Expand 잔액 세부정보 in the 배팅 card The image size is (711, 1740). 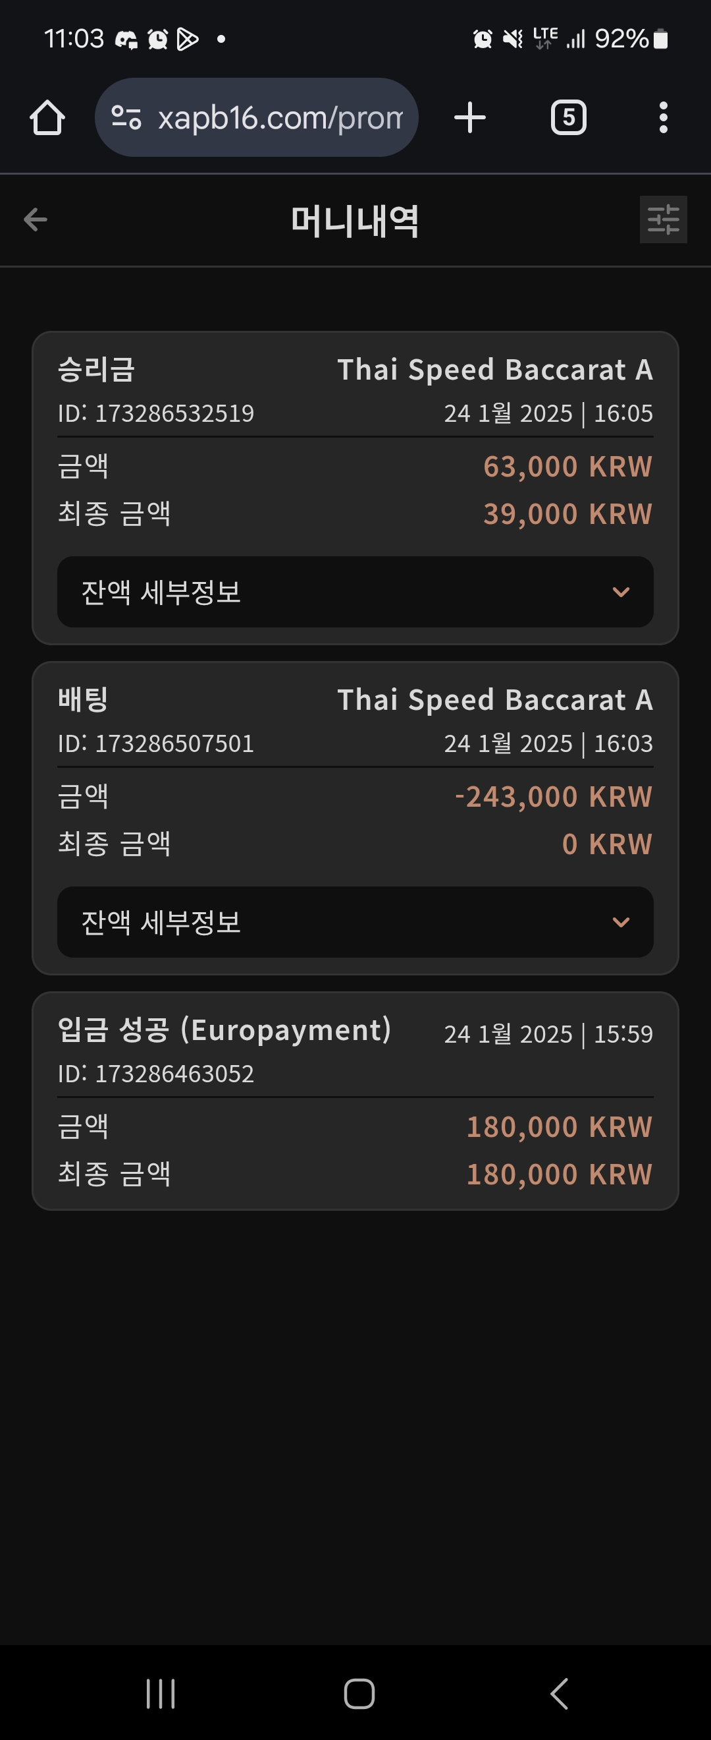pyautogui.click(x=355, y=922)
